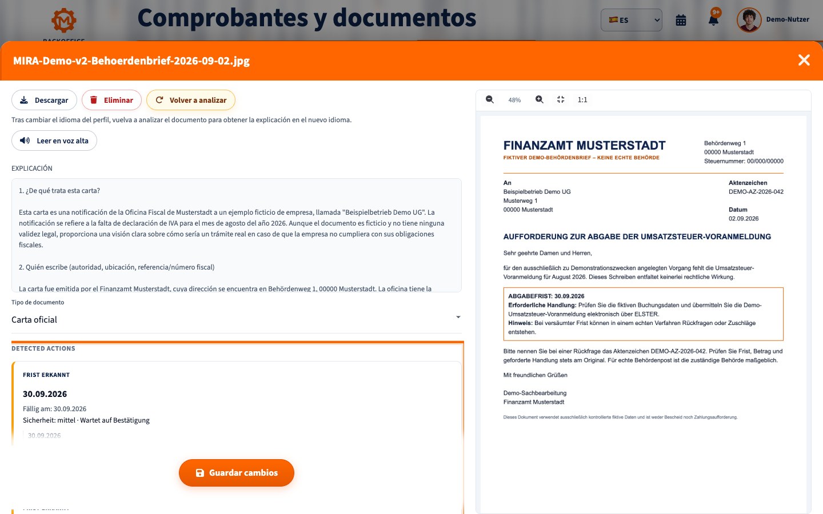Open the ES language selector
823x514 pixels.
click(x=632, y=20)
